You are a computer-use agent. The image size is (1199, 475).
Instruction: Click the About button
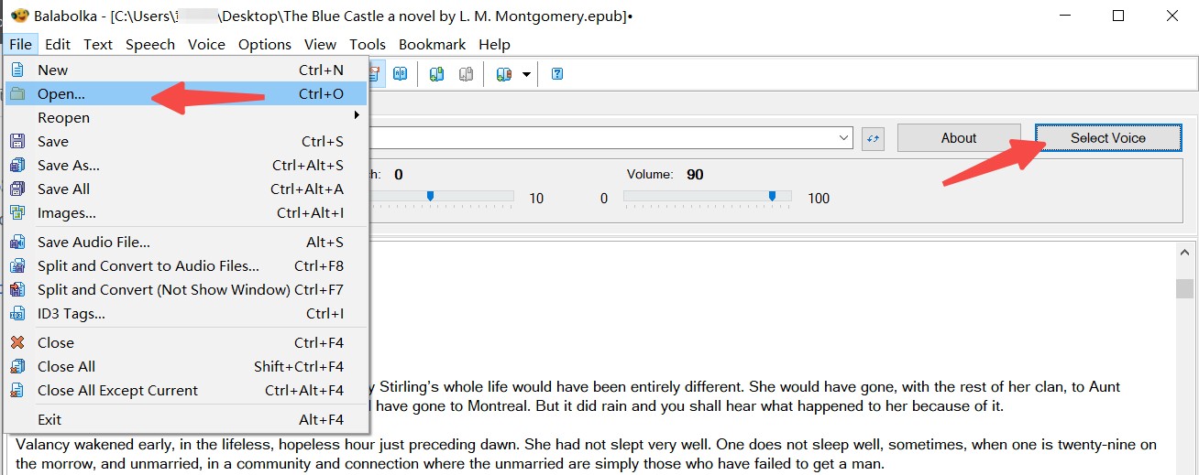[959, 138]
